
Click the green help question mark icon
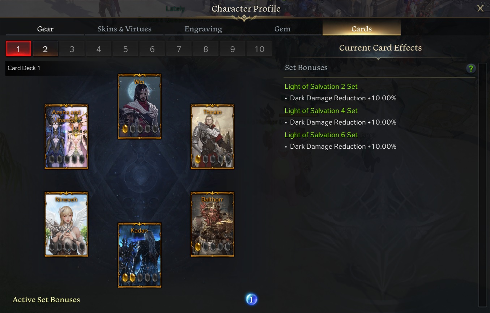(470, 69)
